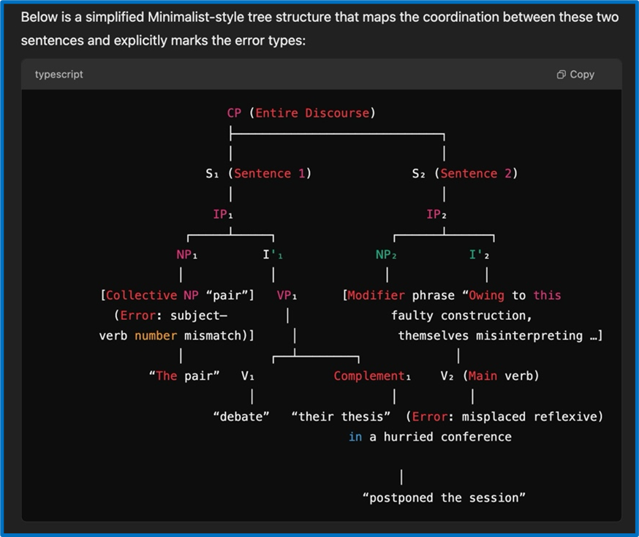Click 'S₁ (Sentence 1)' node text
The image size is (639, 537).
click(258, 173)
